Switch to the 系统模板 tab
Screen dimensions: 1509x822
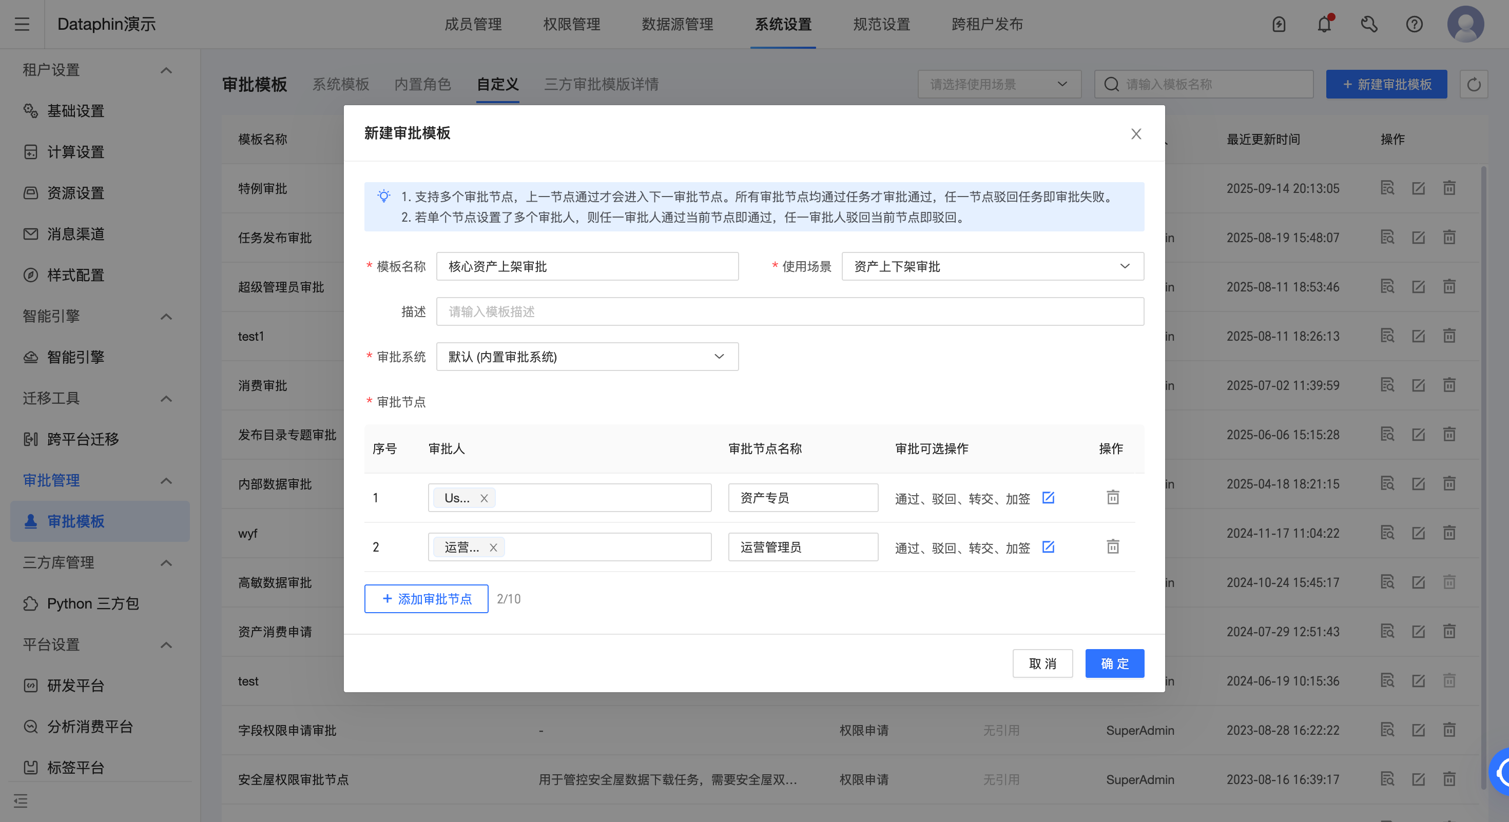coord(341,84)
